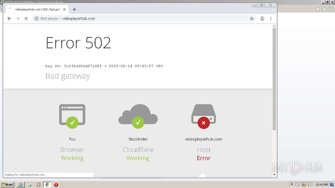Open the volume speaker tray icon
335x188 pixels.
click(x=298, y=185)
